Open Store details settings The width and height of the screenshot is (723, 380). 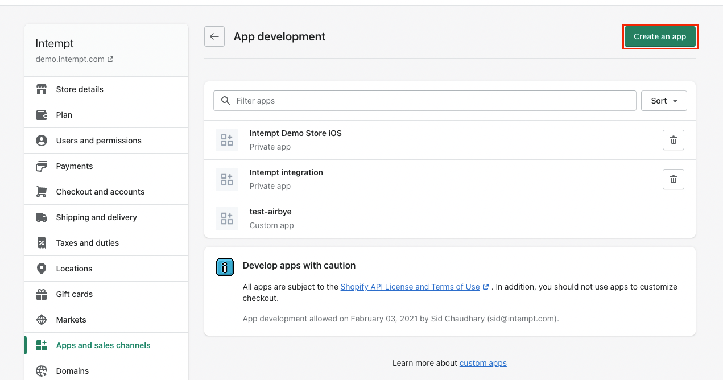pos(106,89)
